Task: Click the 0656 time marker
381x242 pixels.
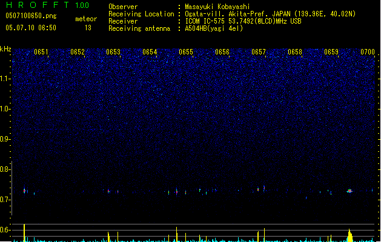Action: 222,52
